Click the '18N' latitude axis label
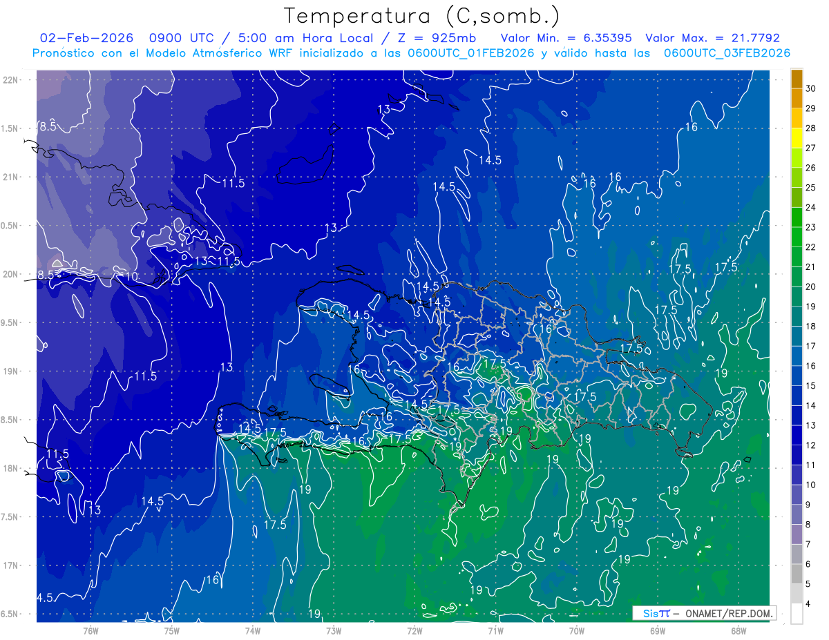829x640 pixels. [10, 469]
